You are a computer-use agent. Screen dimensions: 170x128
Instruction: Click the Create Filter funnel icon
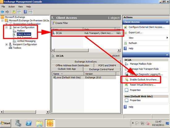click(53, 23)
